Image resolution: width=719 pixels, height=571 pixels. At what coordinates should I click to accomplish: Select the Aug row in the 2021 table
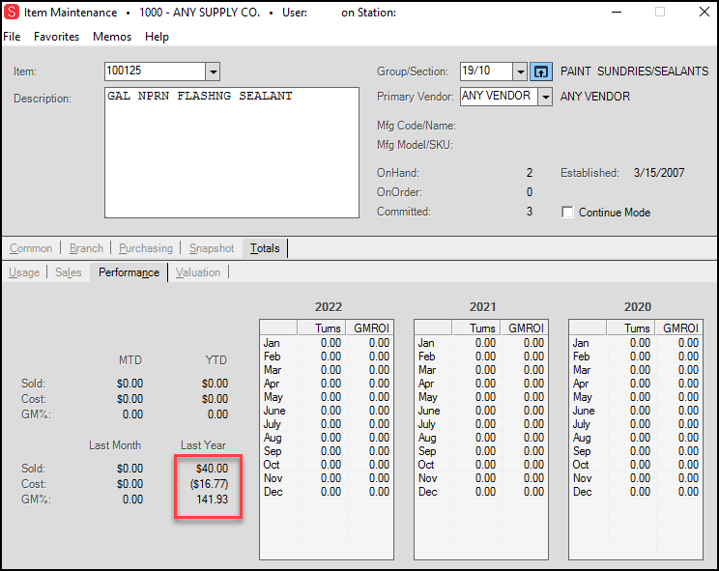pos(481,438)
